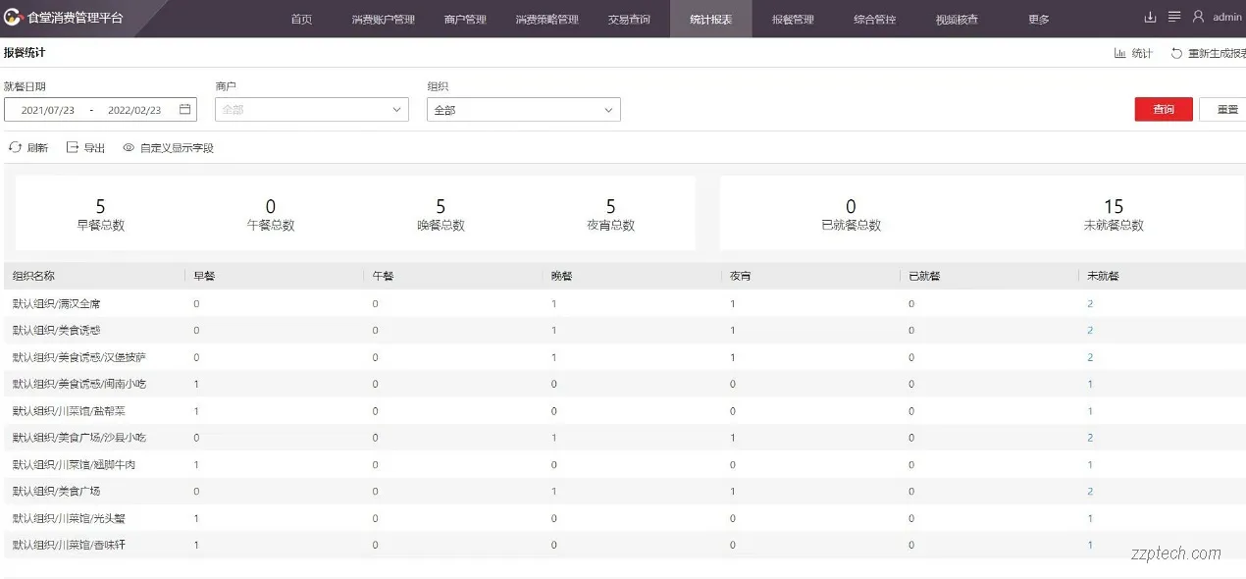Click the 自定义显示字段 eye icon
This screenshot has height=579, width=1246.
coord(129,147)
